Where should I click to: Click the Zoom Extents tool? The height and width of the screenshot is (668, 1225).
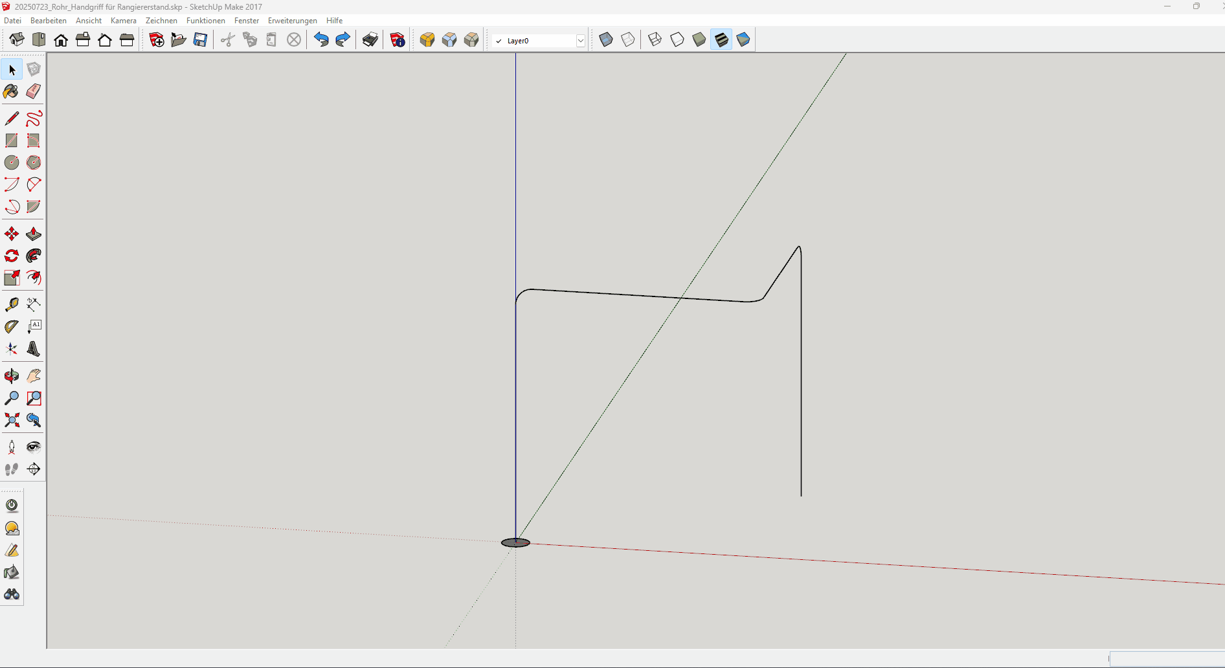(12, 420)
